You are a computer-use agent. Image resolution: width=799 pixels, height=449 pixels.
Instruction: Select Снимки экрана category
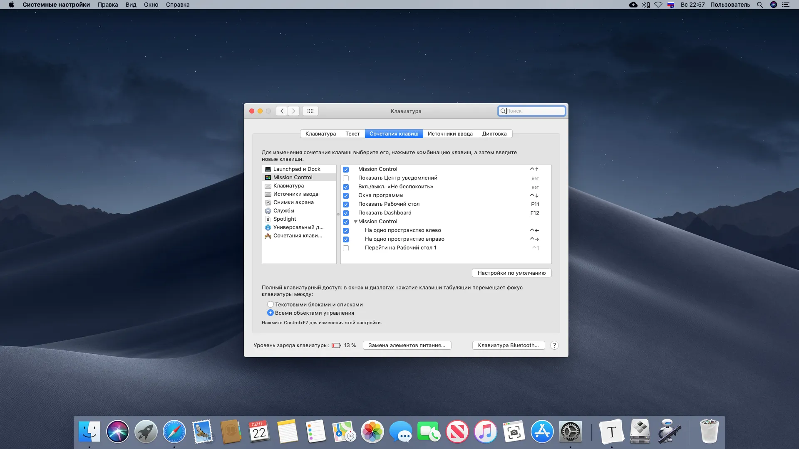[299, 202]
